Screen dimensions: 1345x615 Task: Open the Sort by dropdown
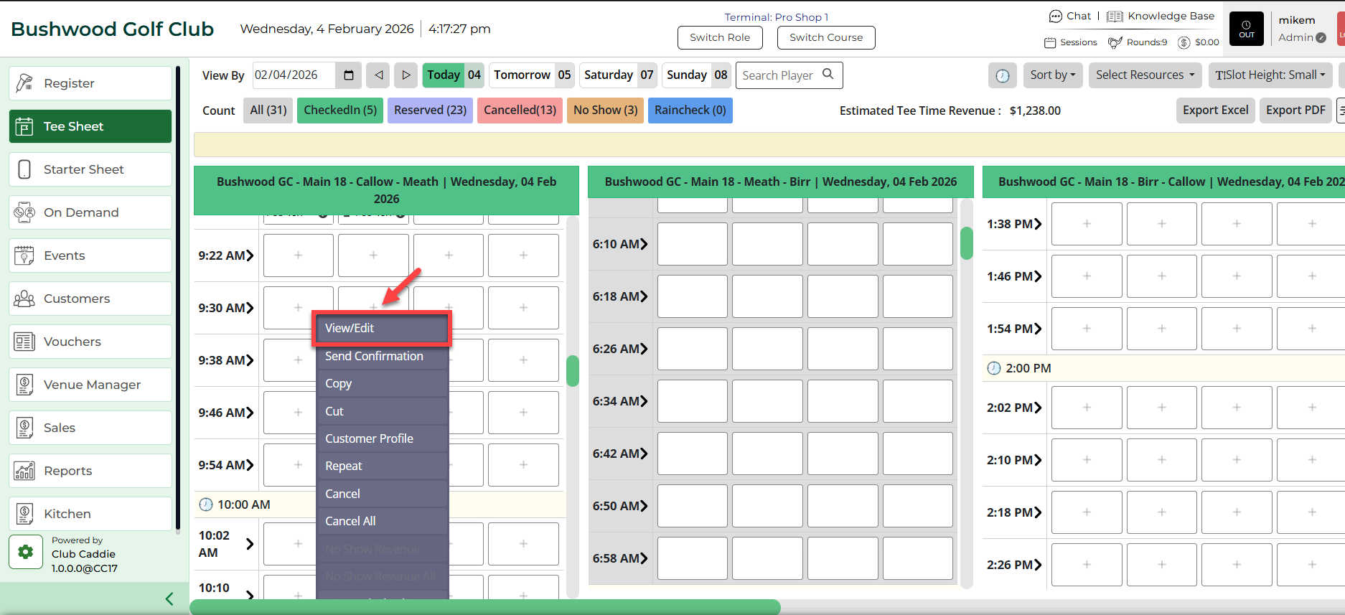click(x=1052, y=75)
